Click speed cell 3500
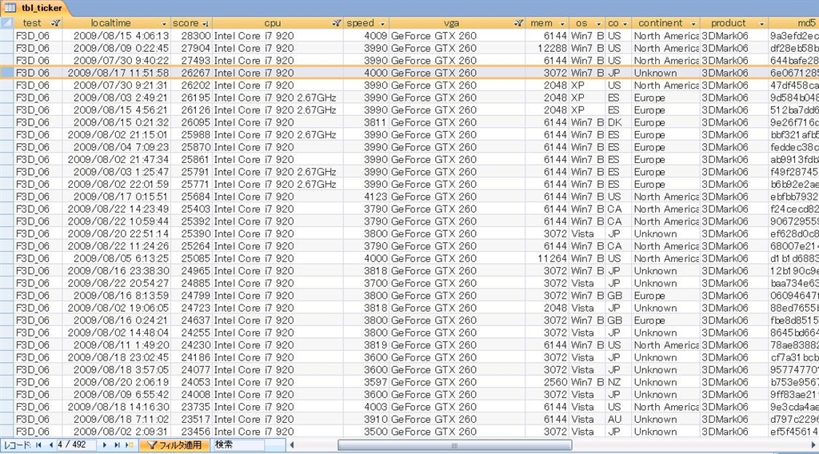 click(366, 432)
